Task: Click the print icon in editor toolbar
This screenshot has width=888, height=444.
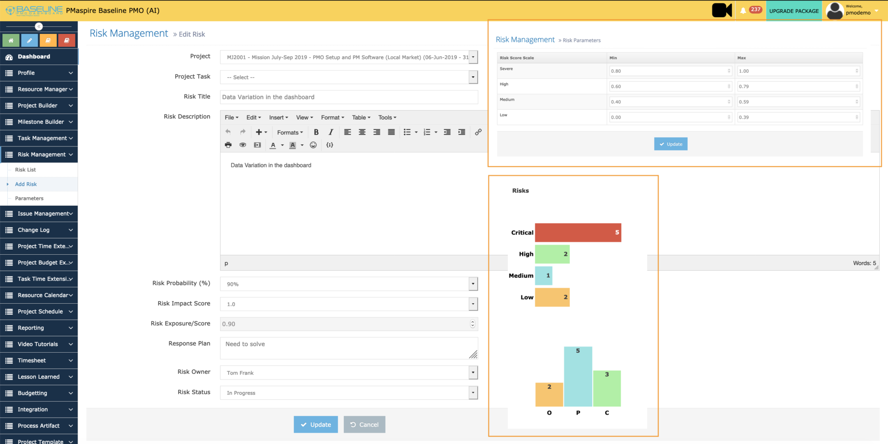Action: (x=228, y=145)
